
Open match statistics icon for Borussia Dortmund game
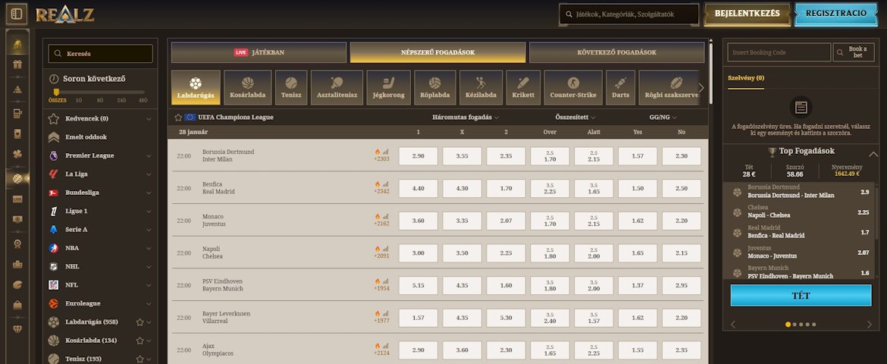pos(385,152)
